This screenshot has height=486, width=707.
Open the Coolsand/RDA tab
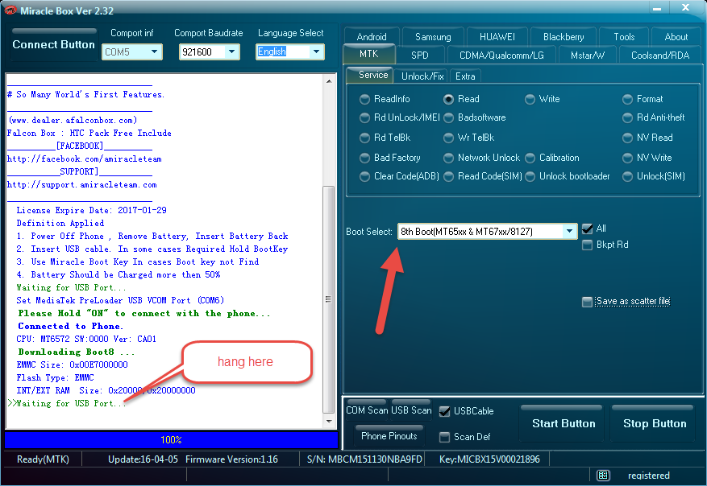click(x=660, y=56)
